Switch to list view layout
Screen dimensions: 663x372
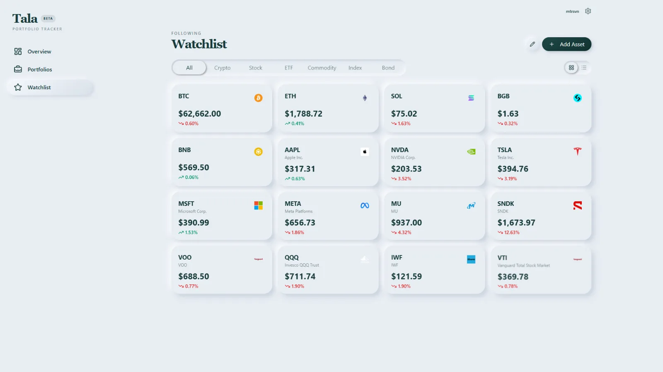click(x=584, y=68)
